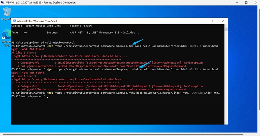Viewport: 260px width, 136px height.
Task: Close the Administrator PowerShell window
Action: (223, 21)
